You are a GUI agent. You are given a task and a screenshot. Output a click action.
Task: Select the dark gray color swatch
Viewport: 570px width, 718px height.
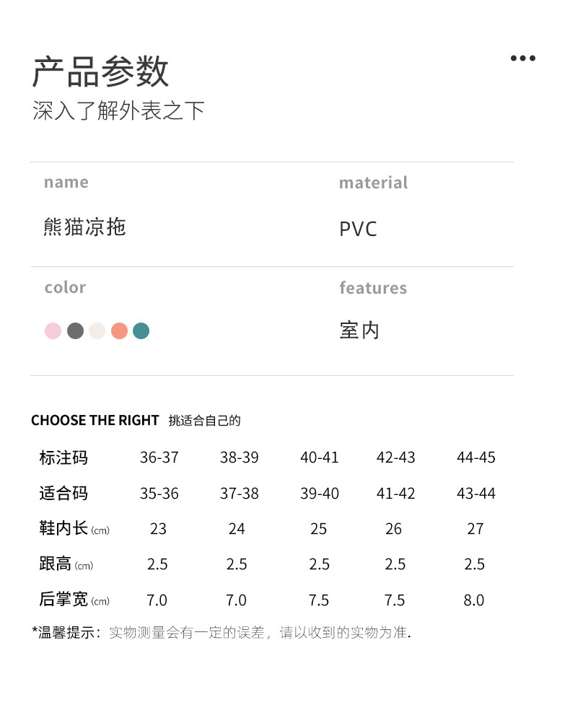[75, 331]
